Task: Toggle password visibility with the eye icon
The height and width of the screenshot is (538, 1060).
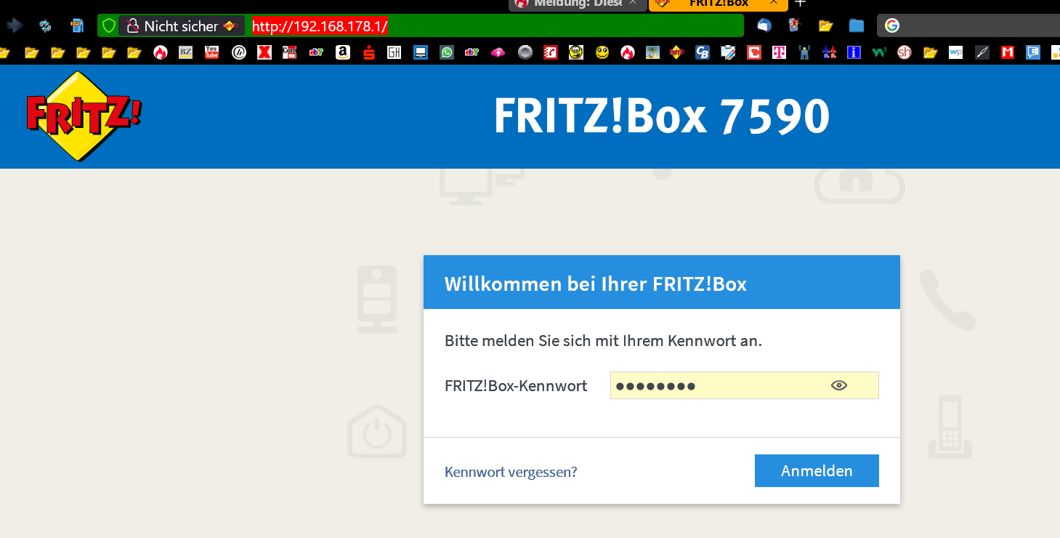Action: click(x=839, y=385)
